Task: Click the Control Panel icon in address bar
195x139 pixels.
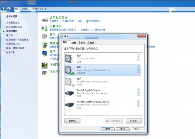Action: click(16, 9)
